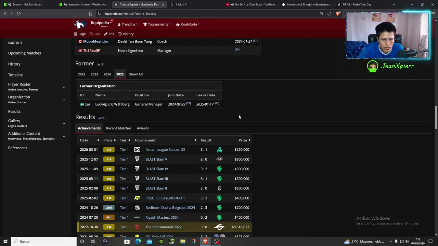Open the Trending dropdown menu

128,24
